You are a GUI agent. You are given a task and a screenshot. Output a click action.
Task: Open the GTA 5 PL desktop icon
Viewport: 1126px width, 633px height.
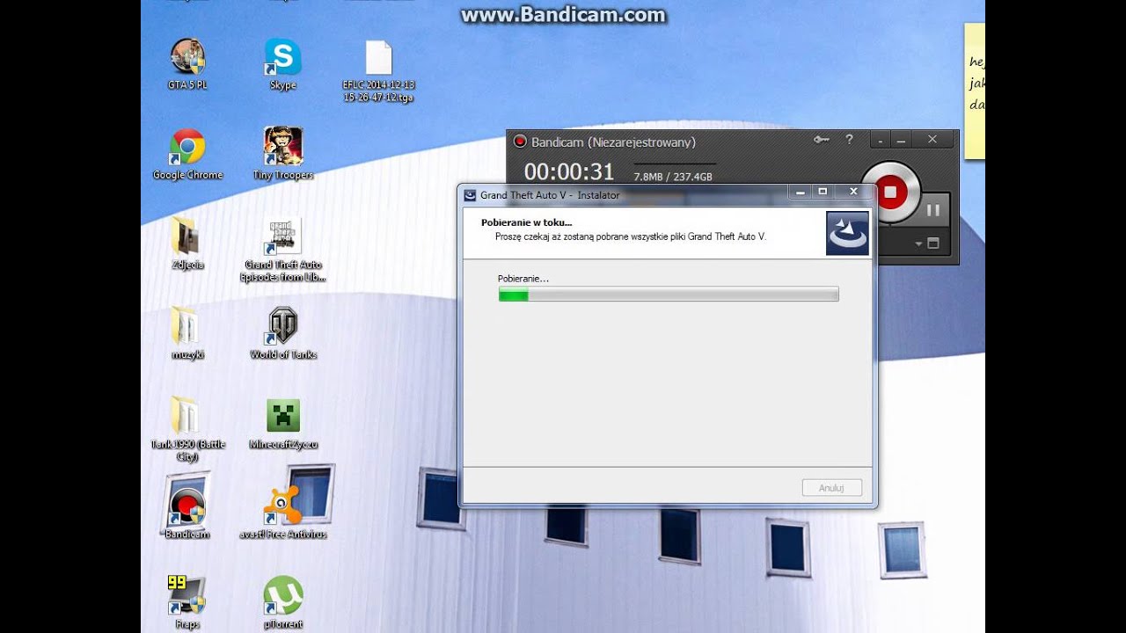pos(187,63)
